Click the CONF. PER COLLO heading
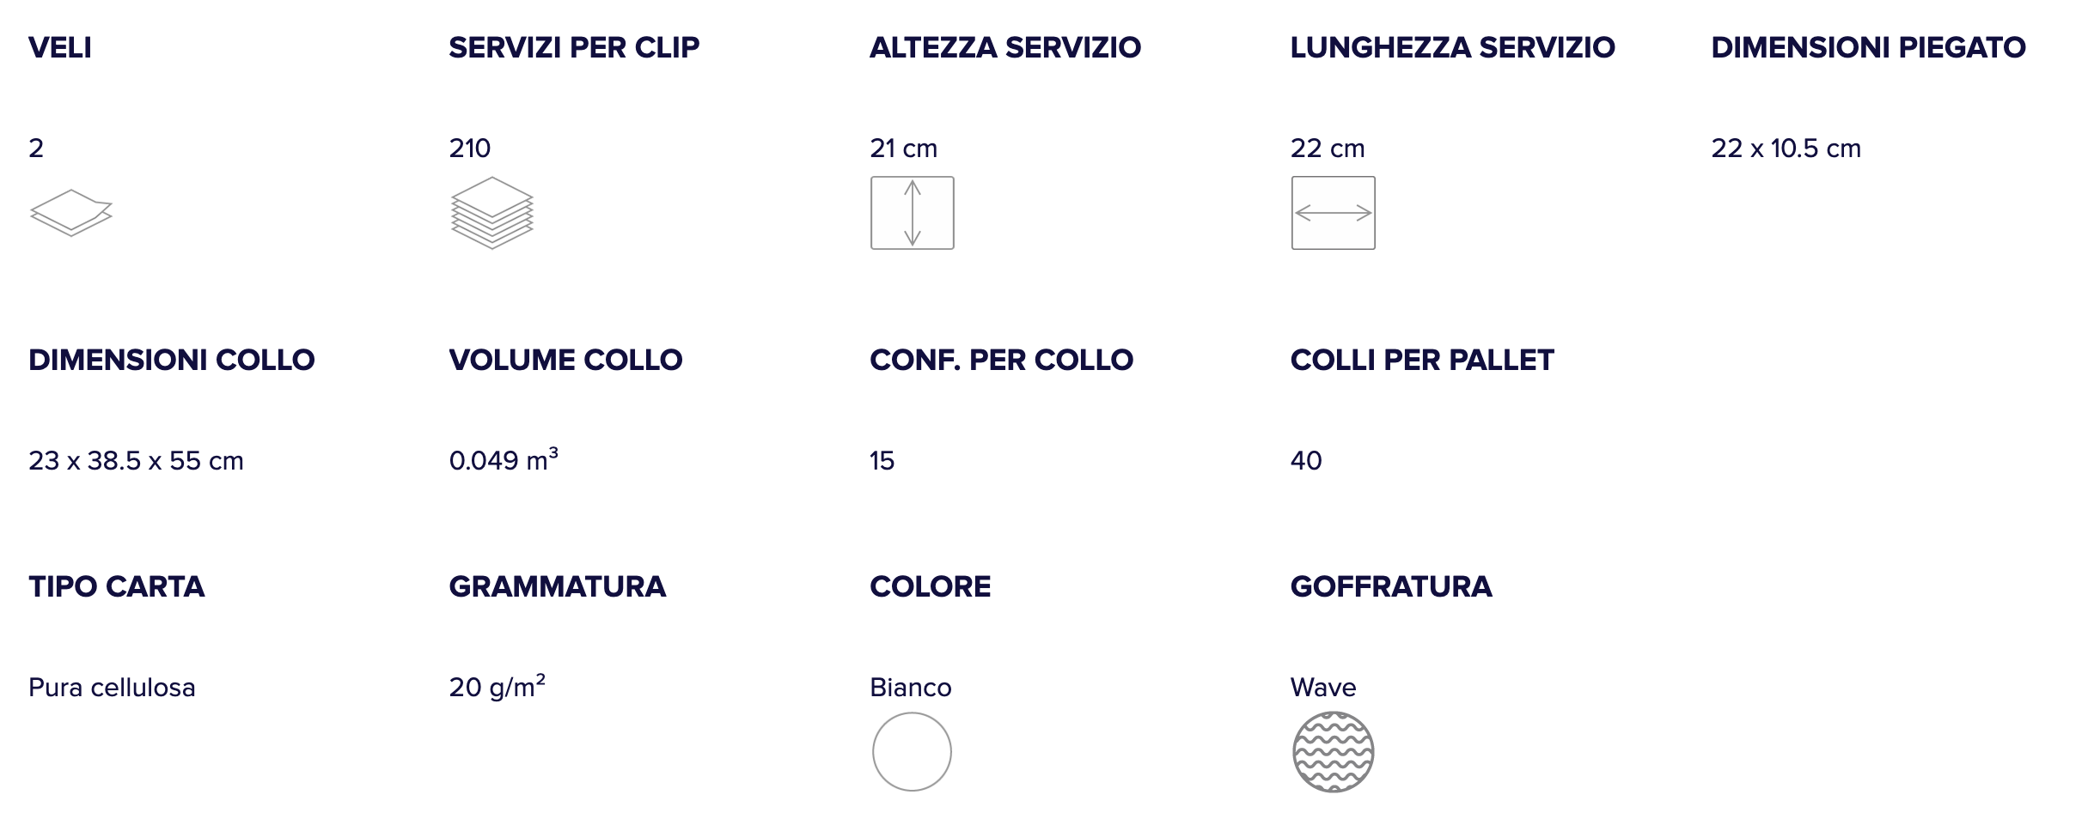 tap(1001, 360)
